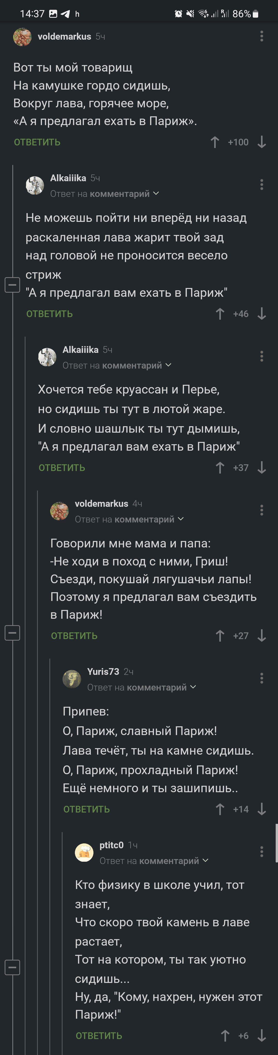Expand 'Ответ на комментарий' under ptitc0
The width and height of the screenshot is (278, 1055).
pos(154,861)
